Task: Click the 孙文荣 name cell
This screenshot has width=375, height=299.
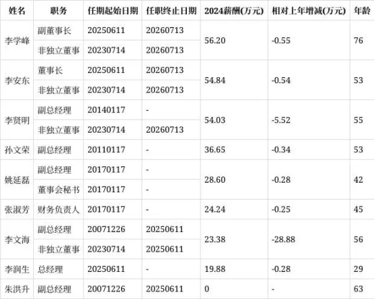Action: 17,150
